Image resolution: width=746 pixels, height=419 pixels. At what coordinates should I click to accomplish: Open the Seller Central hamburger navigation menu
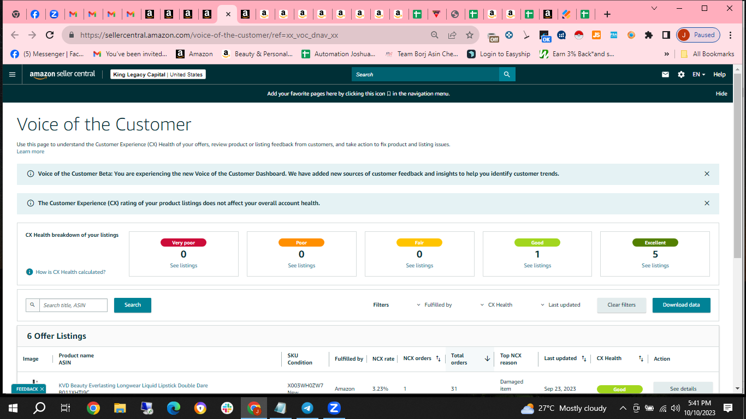13,74
